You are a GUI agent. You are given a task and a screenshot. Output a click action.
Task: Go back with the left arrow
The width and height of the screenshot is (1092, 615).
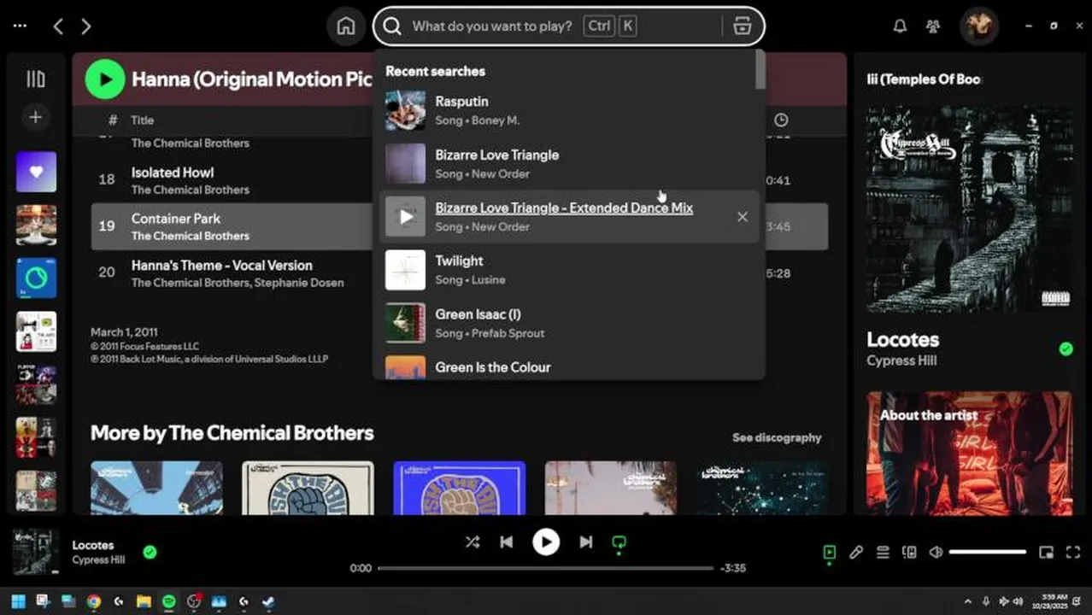tap(58, 26)
